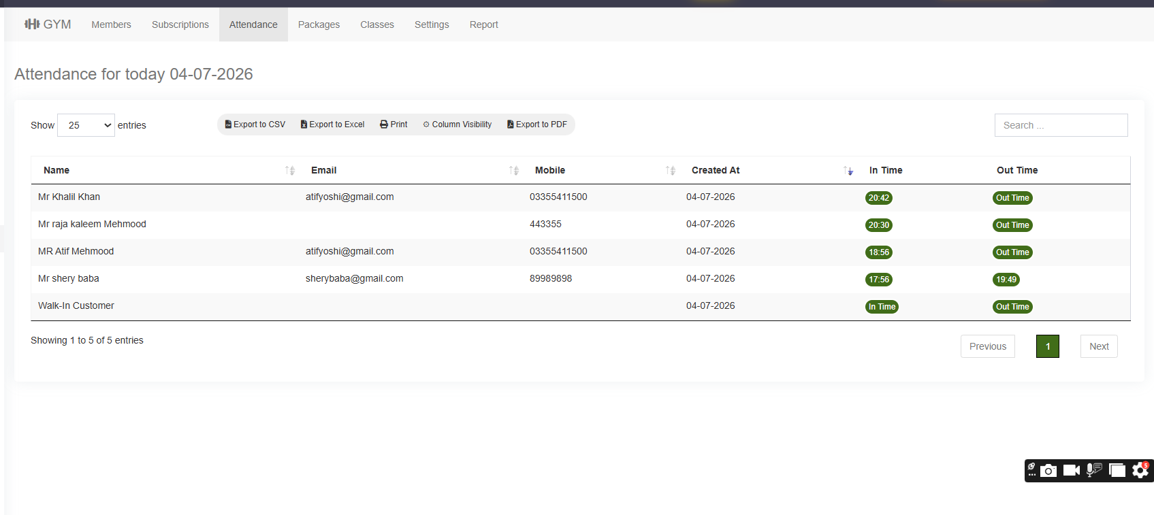Mark Out Time for Mr Khalil Khan

pyautogui.click(x=1012, y=198)
